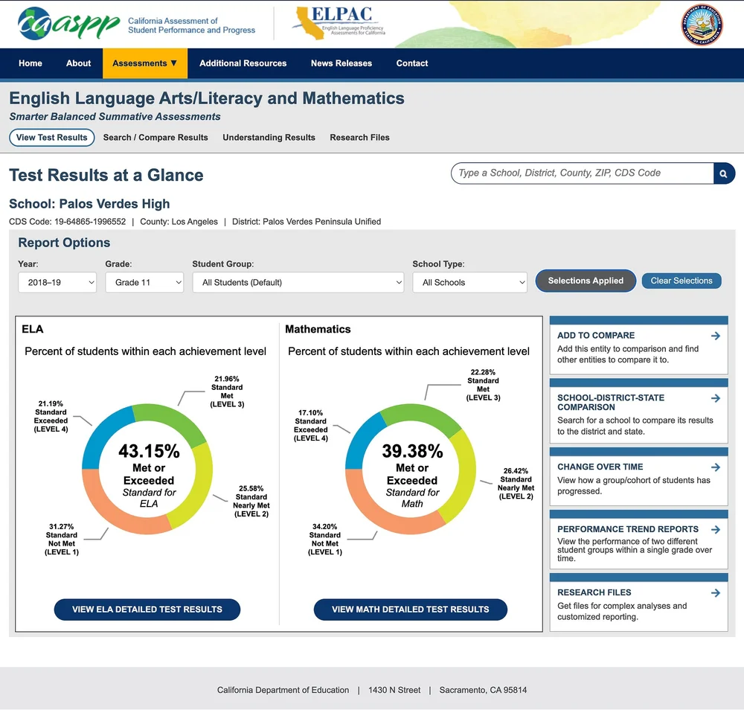Click SCHOOL-DISTRICT-STATE COMPARISON link
The image size is (744, 710).
pyautogui.click(x=611, y=403)
